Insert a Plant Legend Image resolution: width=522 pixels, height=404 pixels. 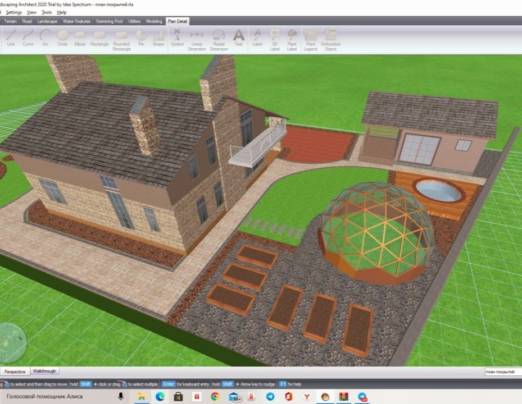click(x=310, y=38)
